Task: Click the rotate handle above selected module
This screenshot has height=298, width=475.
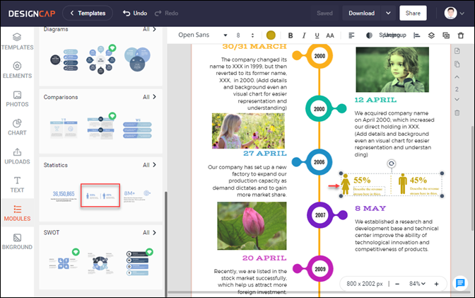Action: click(x=391, y=164)
